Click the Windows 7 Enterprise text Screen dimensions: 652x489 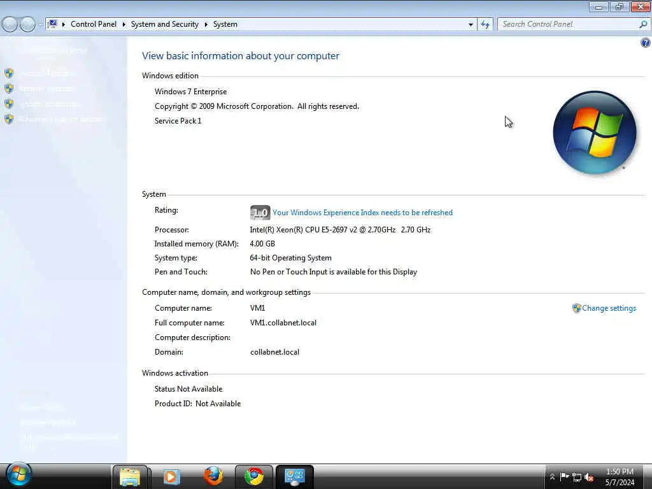190,92
